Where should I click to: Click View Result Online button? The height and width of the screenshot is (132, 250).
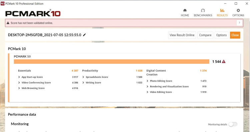pos(182,35)
